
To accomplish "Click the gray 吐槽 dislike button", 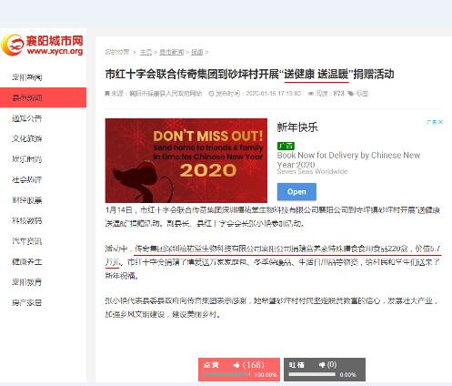I will (x=325, y=370).
